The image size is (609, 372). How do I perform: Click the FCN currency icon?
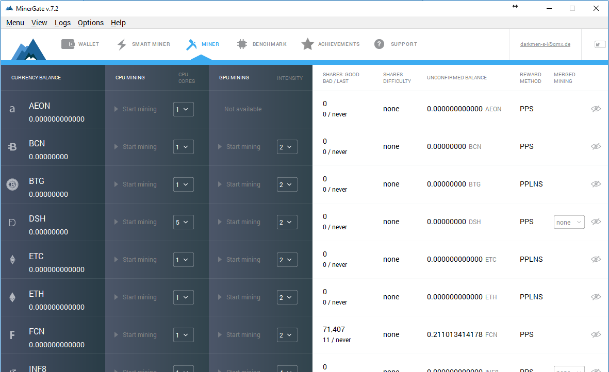coord(12,335)
